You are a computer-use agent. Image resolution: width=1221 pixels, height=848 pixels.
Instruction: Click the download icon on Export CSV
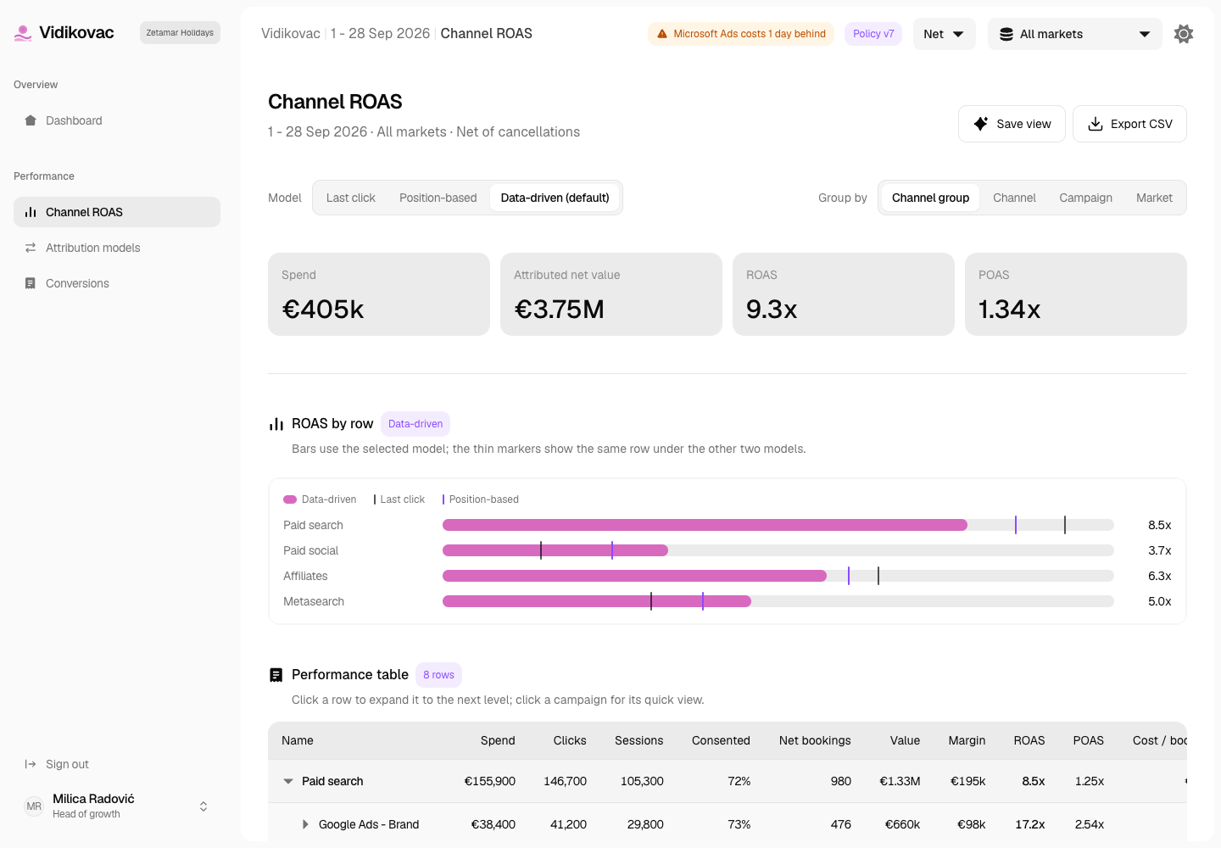[1096, 124]
